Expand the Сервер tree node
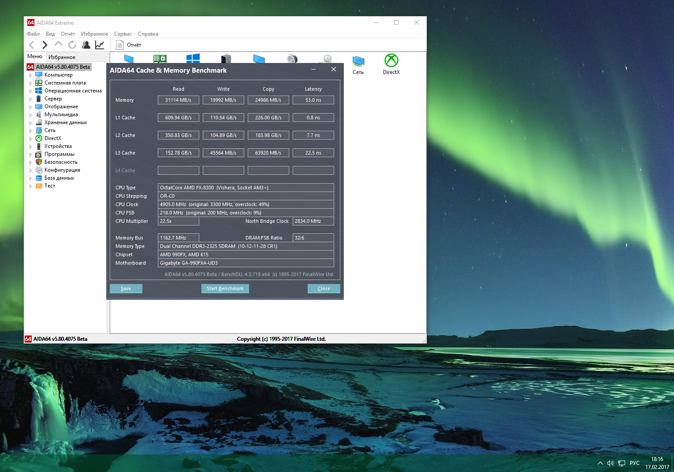 pyautogui.click(x=30, y=99)
